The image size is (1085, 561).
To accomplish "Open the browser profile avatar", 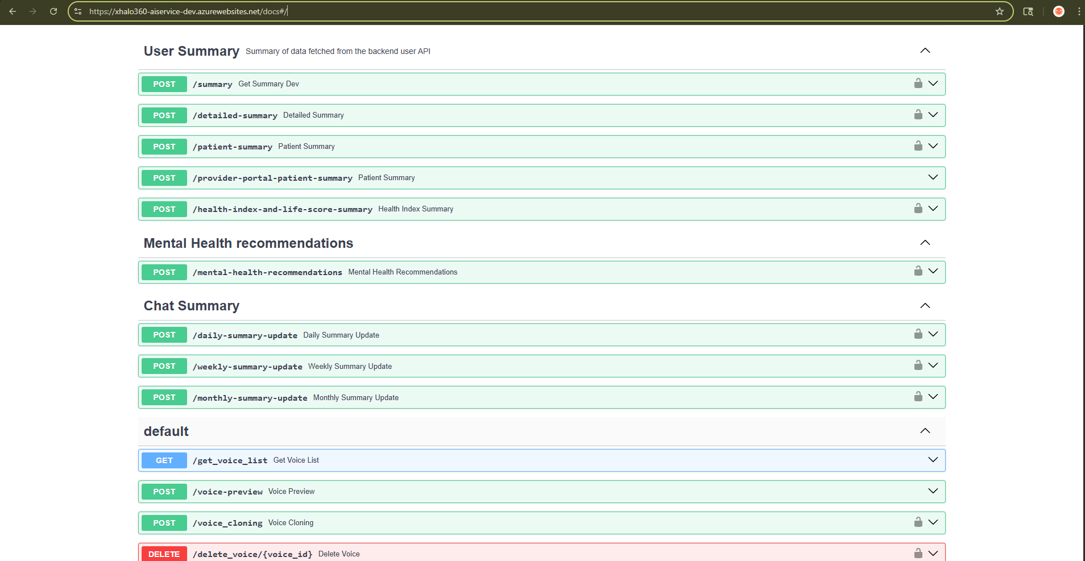I will point(1058,11).
